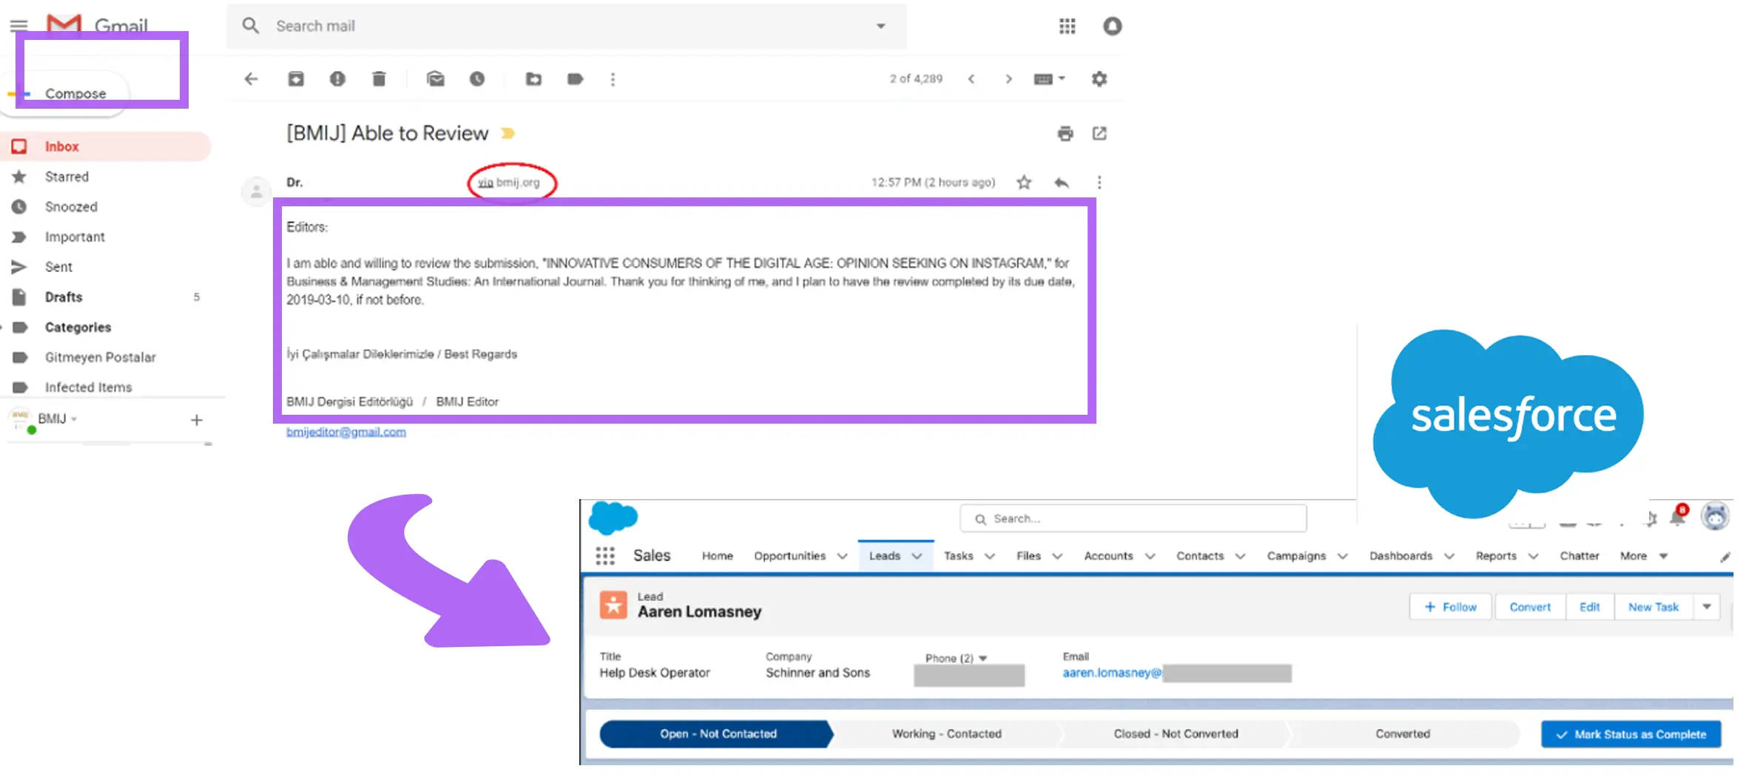Open the Reports tab
This screenshot has height=783, width=1749.
pos(1496,556)
